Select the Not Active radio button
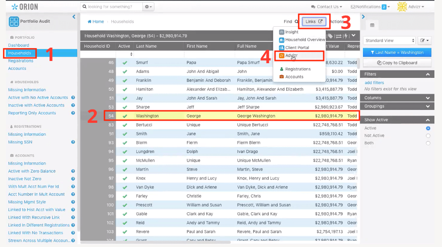442x247 pixels. point(428,136)
